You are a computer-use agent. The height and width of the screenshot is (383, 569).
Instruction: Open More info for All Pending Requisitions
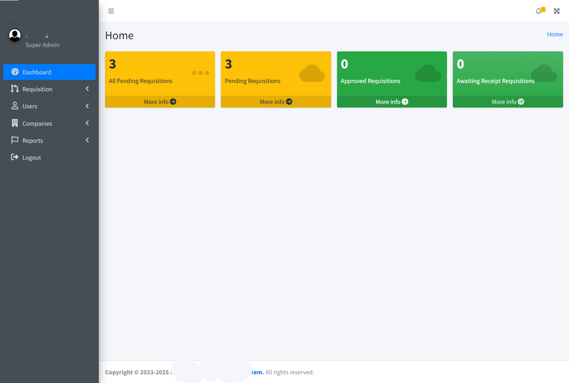(160, 102)
